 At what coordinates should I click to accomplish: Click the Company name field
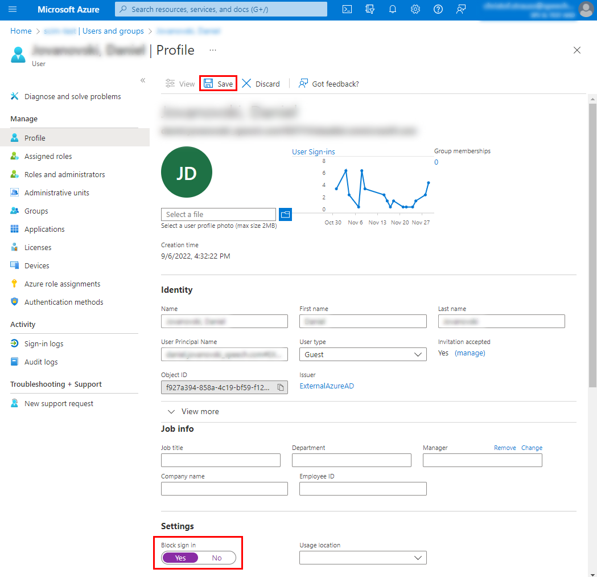tap(224, 489)
